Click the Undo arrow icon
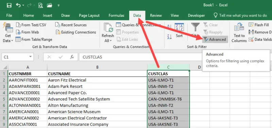272x128 pixels. pyautogui.click(x=18, y=5)
